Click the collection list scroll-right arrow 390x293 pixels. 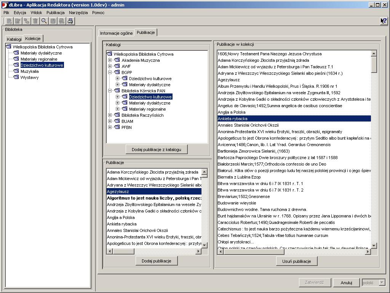click(368, 252)
